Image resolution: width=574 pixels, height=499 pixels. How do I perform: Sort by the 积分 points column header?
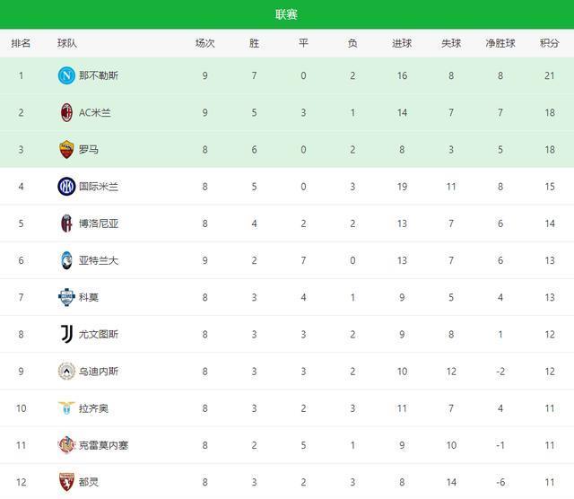[x=549, y=43]
